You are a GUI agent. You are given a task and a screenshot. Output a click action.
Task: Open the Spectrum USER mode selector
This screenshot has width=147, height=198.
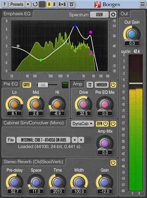[x=99, y=15]
